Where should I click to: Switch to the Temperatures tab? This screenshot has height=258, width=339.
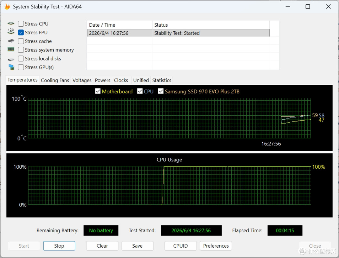[23, 80]
